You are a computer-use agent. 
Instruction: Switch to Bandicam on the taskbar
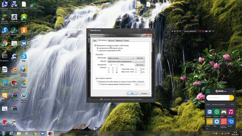[x=50, y=133]
